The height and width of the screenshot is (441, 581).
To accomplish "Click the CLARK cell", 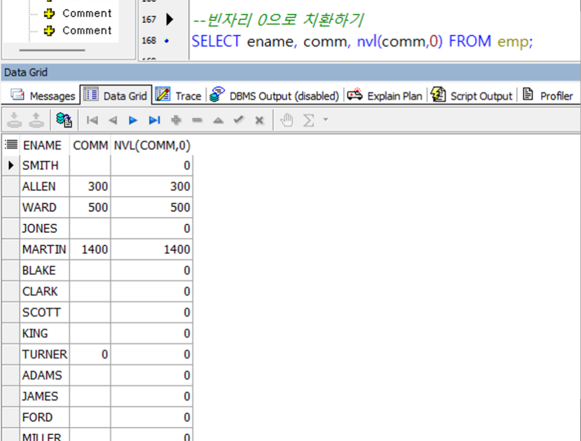I will (x=45, y=292).
